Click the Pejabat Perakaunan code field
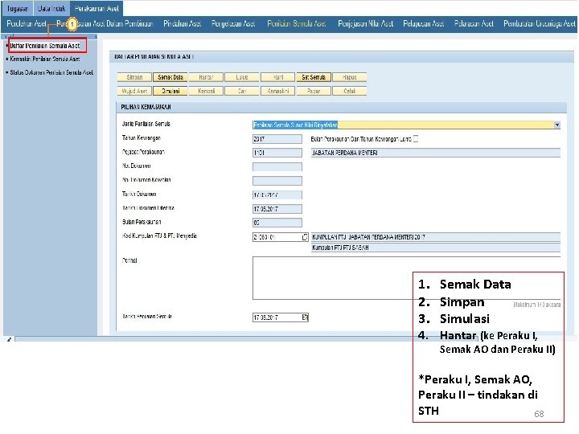Viewport: 579px width, 434px height. click(277, 153)
